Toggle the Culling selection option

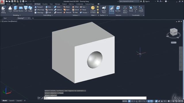pyautogui.click(x=111, y=9)
